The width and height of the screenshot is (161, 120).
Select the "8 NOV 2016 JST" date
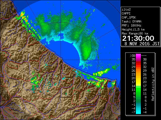[x=142, y=44]
